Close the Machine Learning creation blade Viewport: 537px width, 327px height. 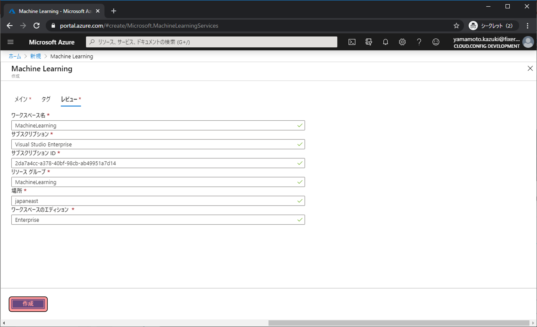530,68
